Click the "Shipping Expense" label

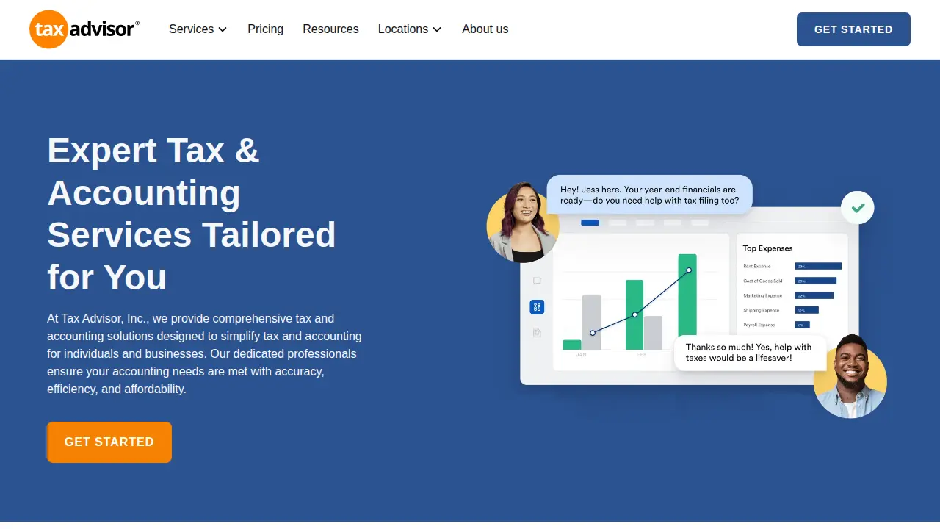pos(761,310)
